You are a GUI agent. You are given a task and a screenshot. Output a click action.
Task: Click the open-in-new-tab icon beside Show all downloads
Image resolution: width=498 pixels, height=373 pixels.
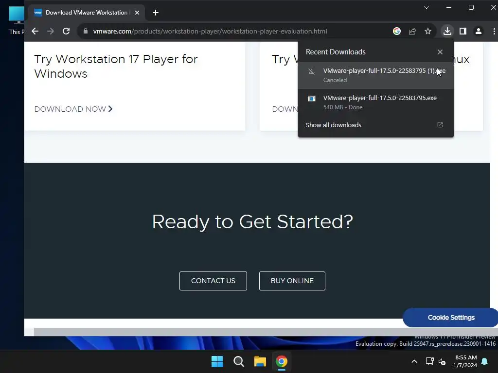tap(440, 125)
